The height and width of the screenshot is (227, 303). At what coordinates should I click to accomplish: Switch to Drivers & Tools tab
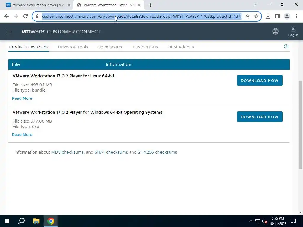(73, 47)
